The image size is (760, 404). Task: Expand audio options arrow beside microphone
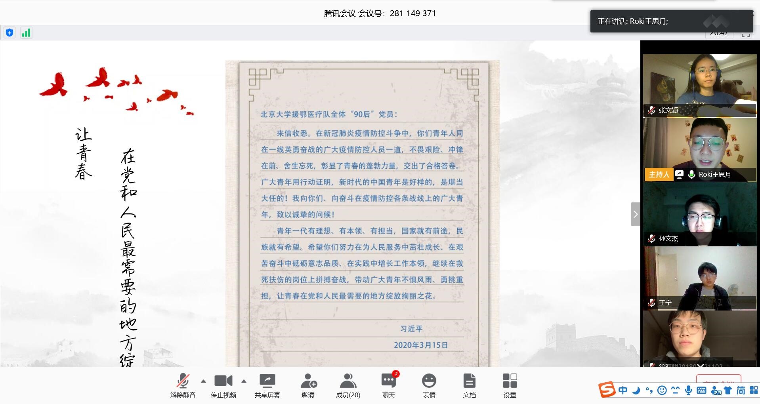point(203,381)
